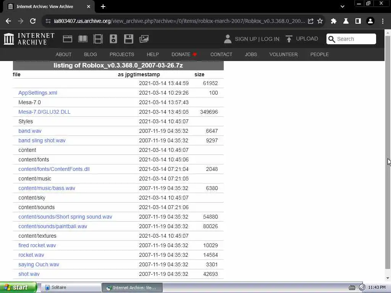
Task: Click the scrollbar down arrow
Action: 388,278
